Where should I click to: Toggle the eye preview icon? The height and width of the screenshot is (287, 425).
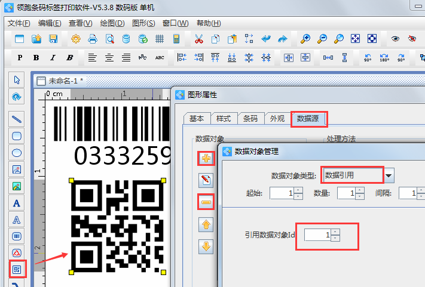tap(395, 39)
